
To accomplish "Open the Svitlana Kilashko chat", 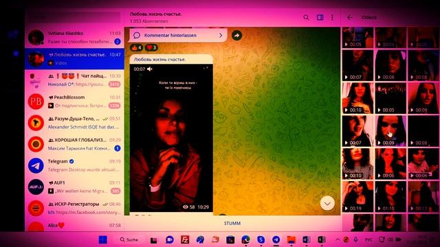I will (x=74, y=38).
